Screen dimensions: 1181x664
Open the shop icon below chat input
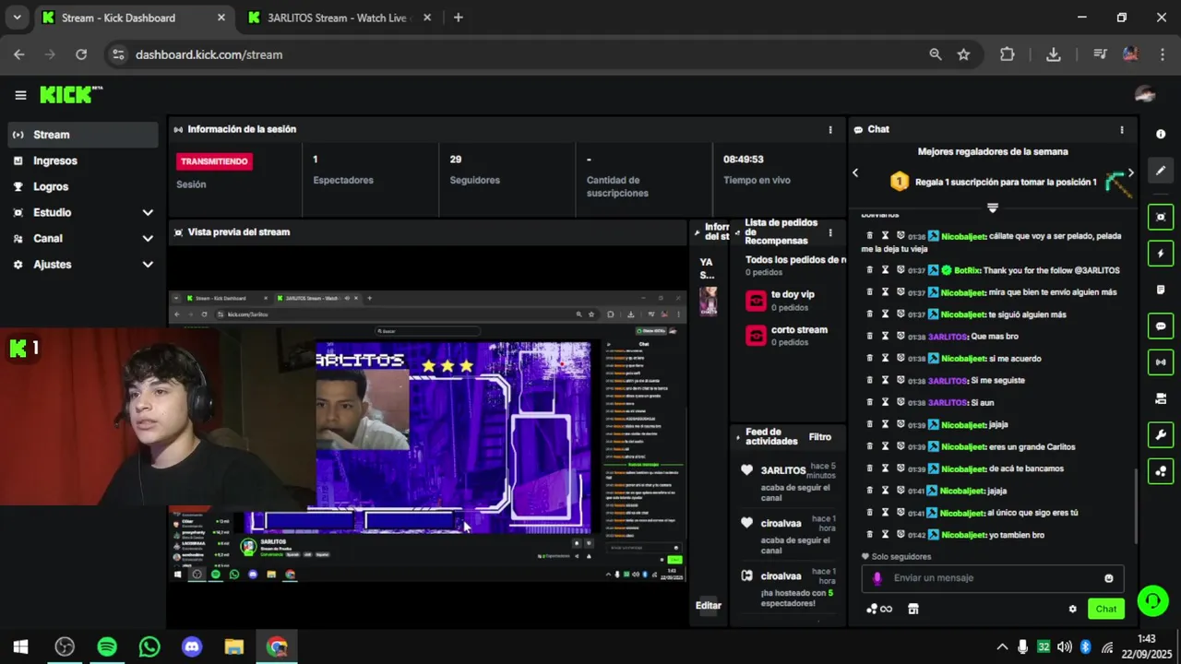pos(913,609)
